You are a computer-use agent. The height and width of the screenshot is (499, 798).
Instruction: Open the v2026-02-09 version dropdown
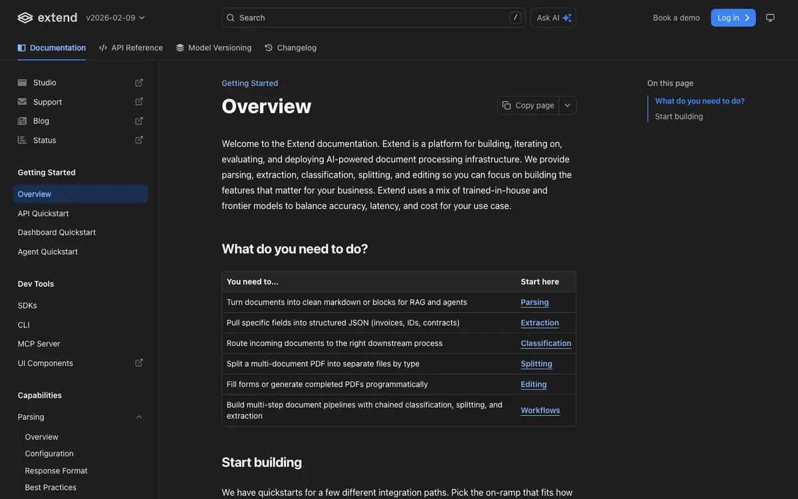116,18
